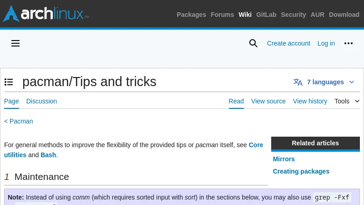Open the Tools dropdown menu
The image size is (364, 205).
[347, 101]
